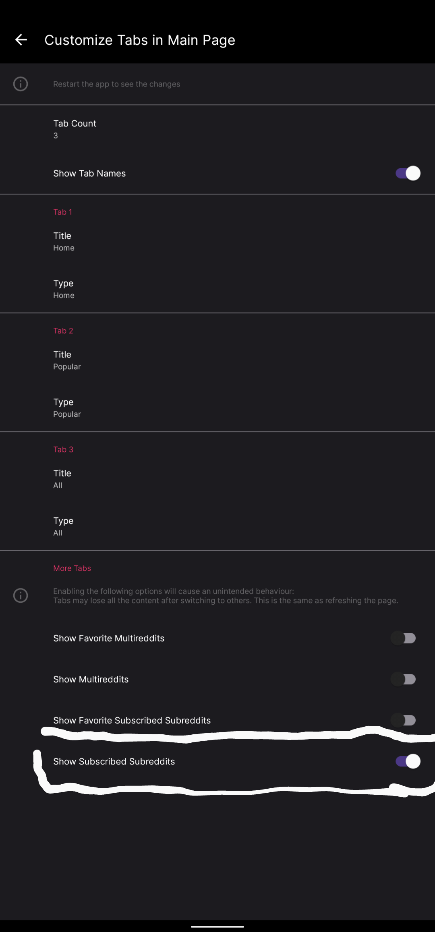Enable Show Multireddits
This screenshot has width=435, height=932.
tap(403, 679)
